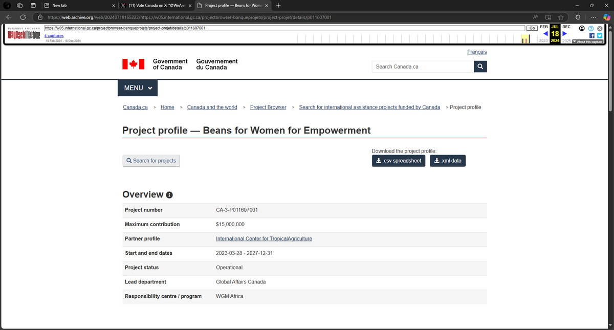Click the Search Canada.ca input field
This screenshot has height=330, width=614.
click(x=423, y=67)
